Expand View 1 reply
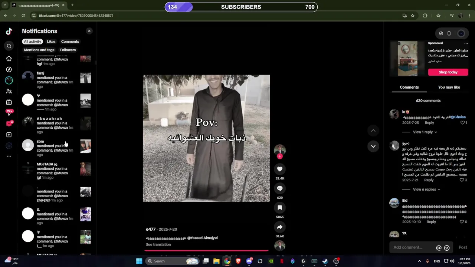The width and height of the screenshot is (475, 267). tap(425, 132)
